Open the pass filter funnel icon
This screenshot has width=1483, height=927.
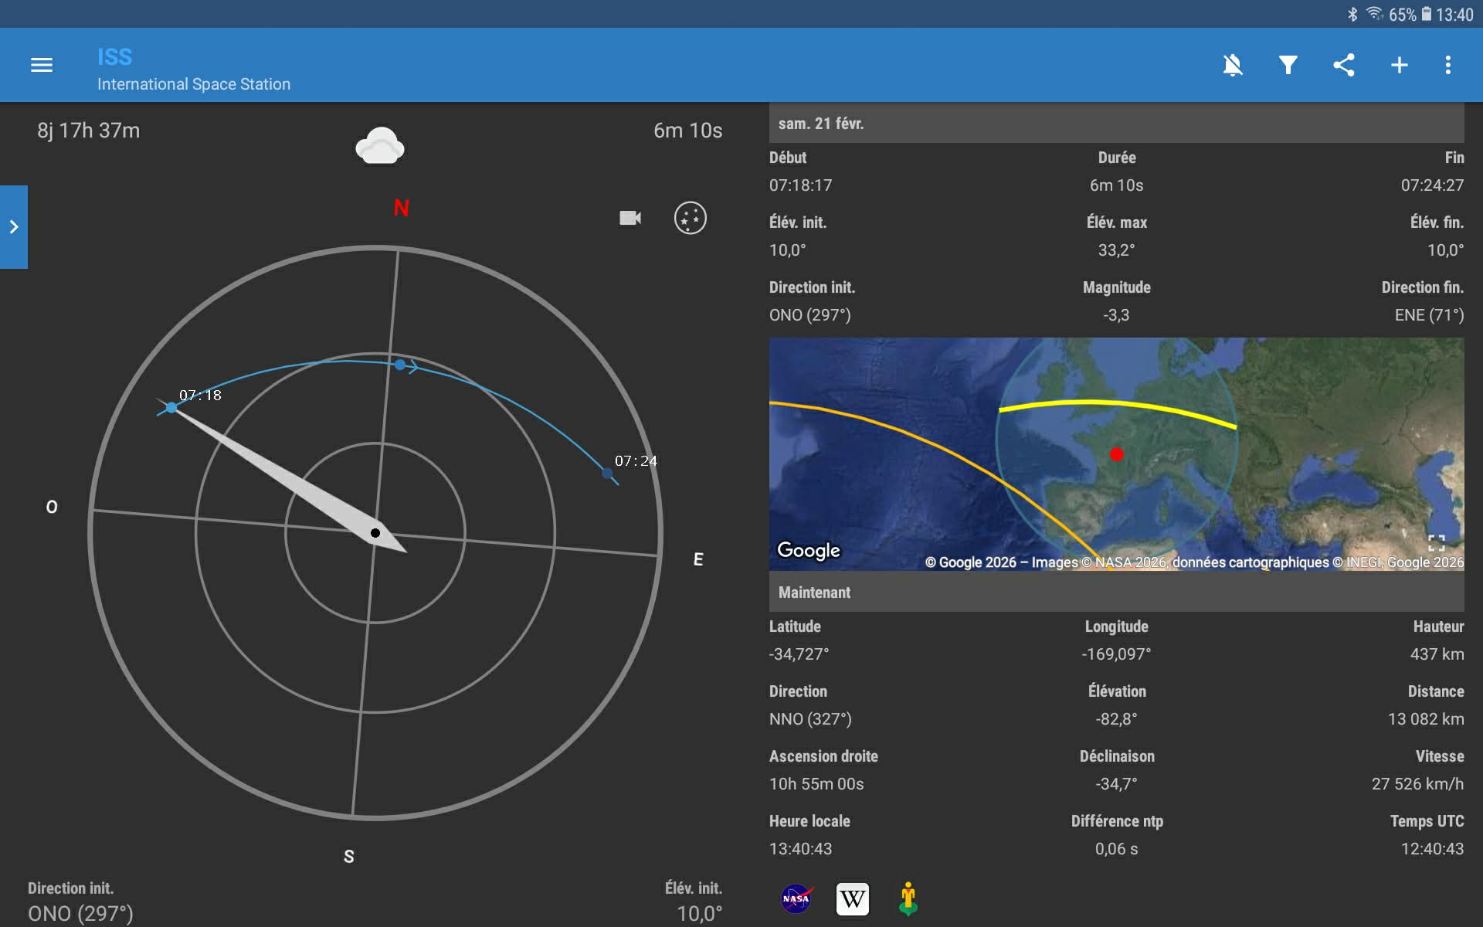pyautogui.click(x=1288, y=65)
